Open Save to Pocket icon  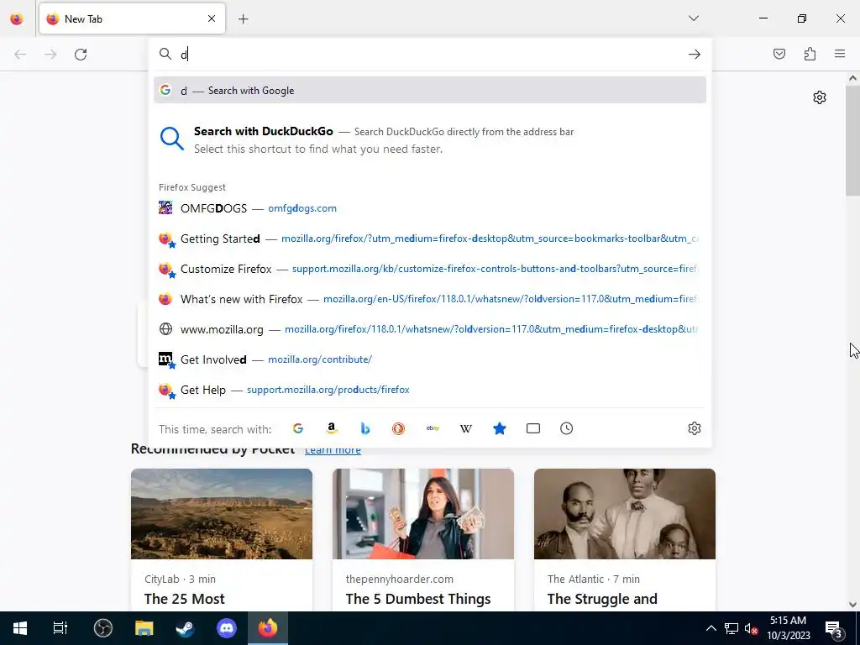[x=779, y=54]
